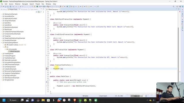Switch to the Servers view tab
Screen dimensions: 184x103
pos(24,9)
